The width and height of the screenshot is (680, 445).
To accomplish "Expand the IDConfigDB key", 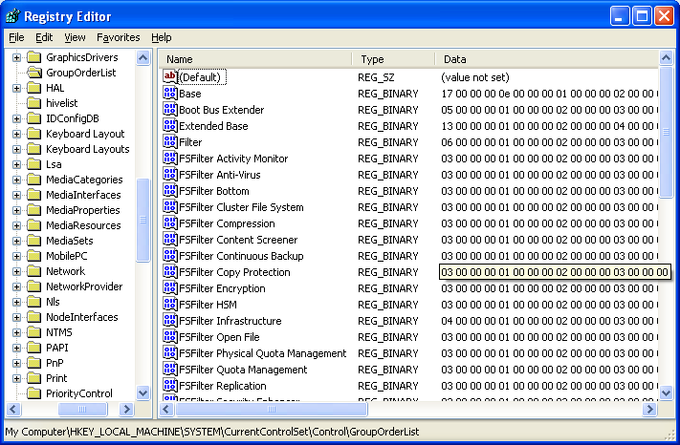I will coord(16,118).
